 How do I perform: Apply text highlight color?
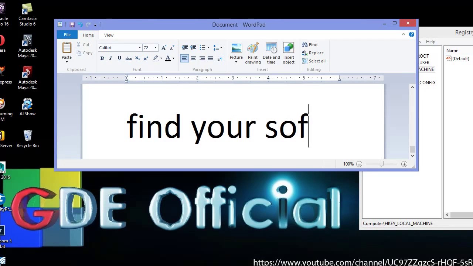[156, 58]
